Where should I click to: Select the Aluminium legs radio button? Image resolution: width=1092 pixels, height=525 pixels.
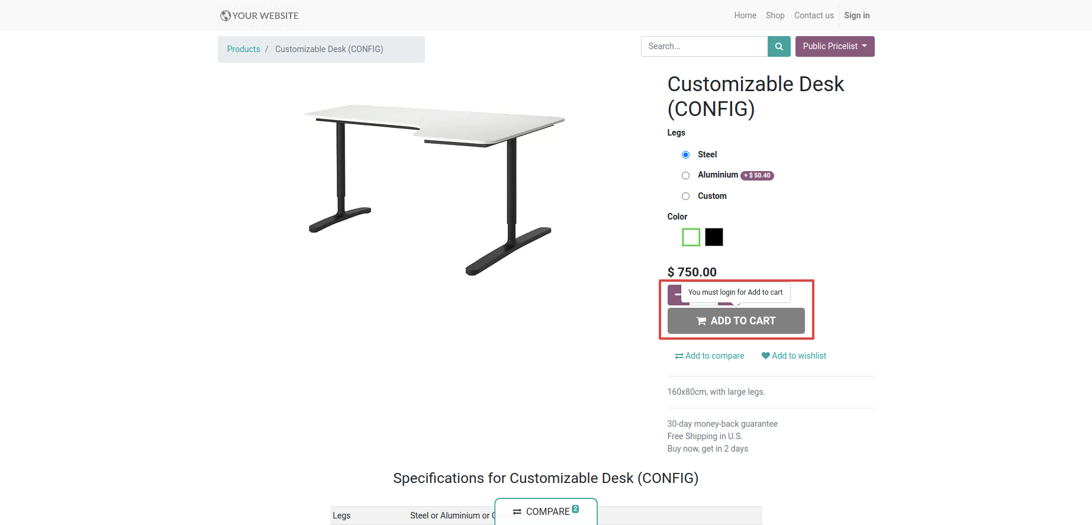pos(685,175)
